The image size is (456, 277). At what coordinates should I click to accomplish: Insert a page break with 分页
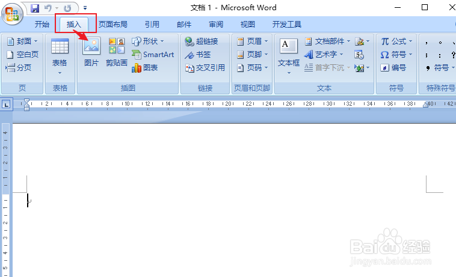(x=19, y=68)
